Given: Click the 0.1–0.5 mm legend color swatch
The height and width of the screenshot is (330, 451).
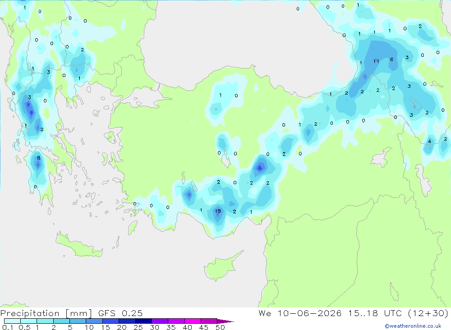Looking at the screenshot, I should pos(12,321).
